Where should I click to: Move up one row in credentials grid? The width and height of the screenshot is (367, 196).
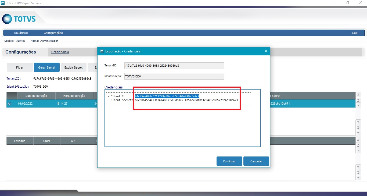(x=358, y=105)
